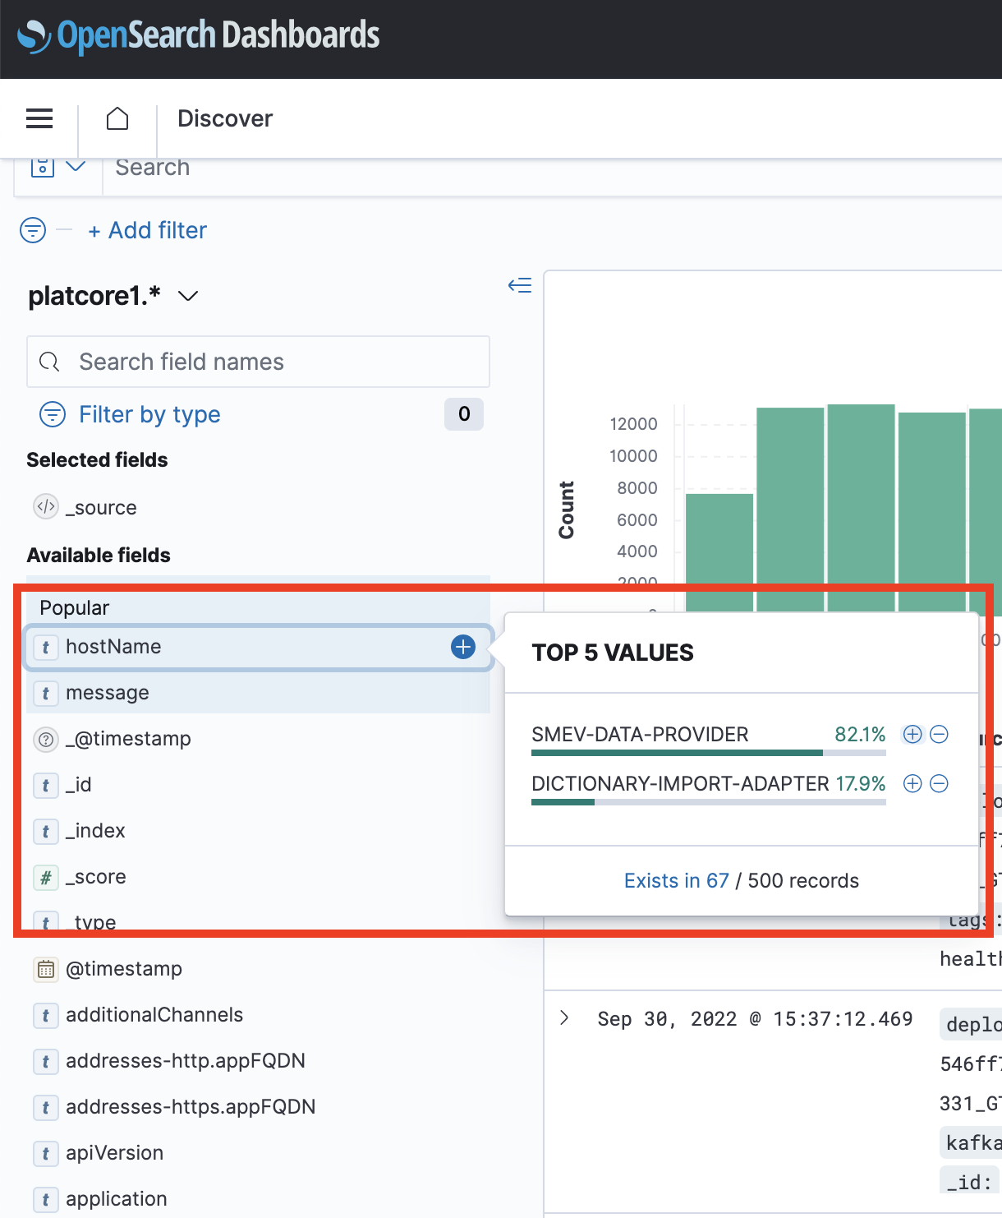Open the saved query menu chevron
This screenshot has height=1218, width=1002.
coord(76,166)
